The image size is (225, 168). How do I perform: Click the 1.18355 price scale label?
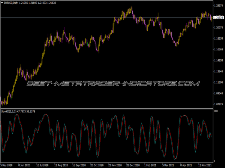click(x=218, y=38)
